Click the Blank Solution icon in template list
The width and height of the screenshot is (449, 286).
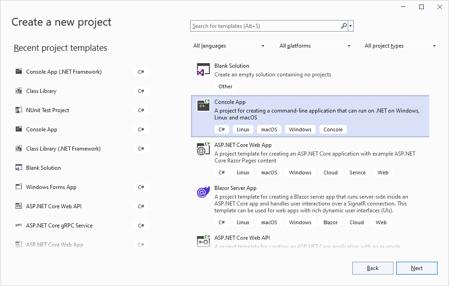click(x=203, y=70)
